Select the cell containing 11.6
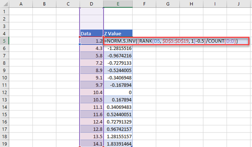Image resolution: width=252 pixels, height=147 pixels. [x=91, y=114]
